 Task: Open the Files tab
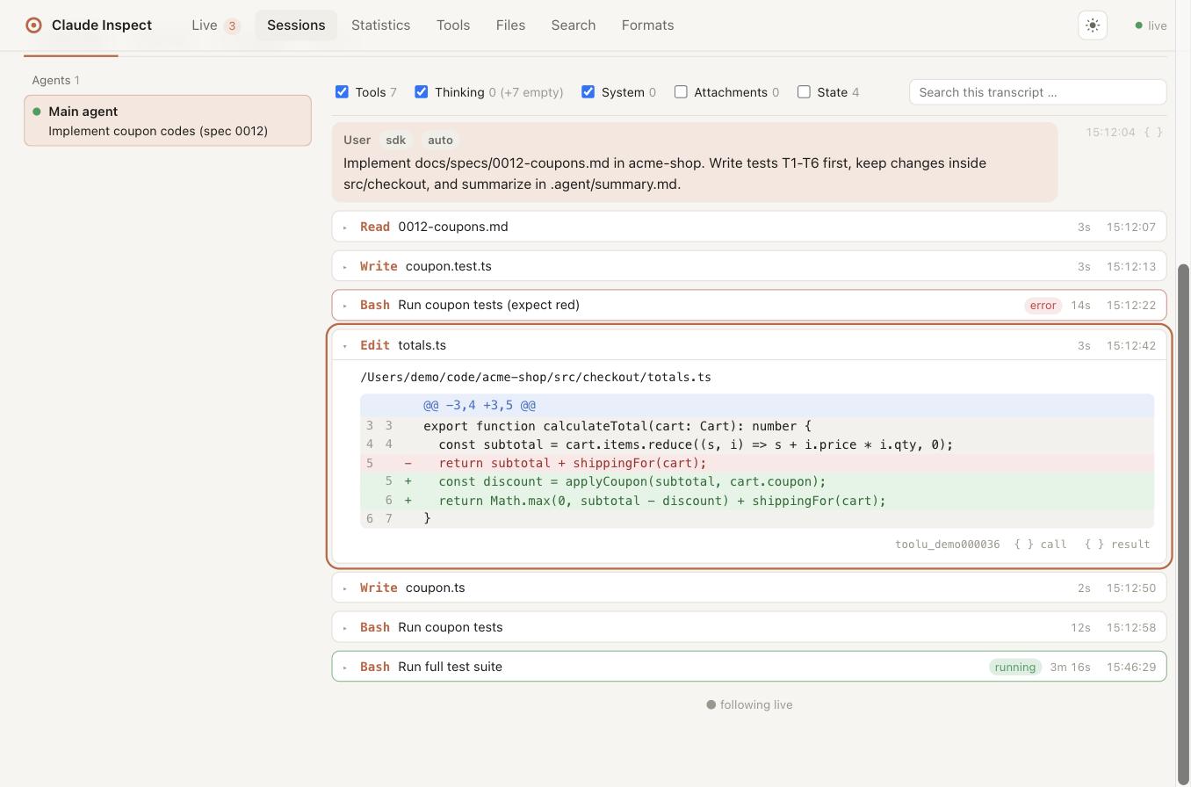510,25
